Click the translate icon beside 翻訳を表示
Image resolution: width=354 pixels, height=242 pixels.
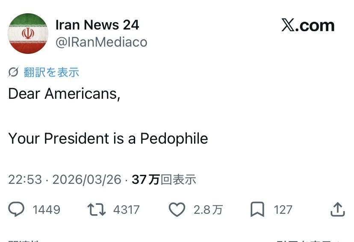pos(13,72)
